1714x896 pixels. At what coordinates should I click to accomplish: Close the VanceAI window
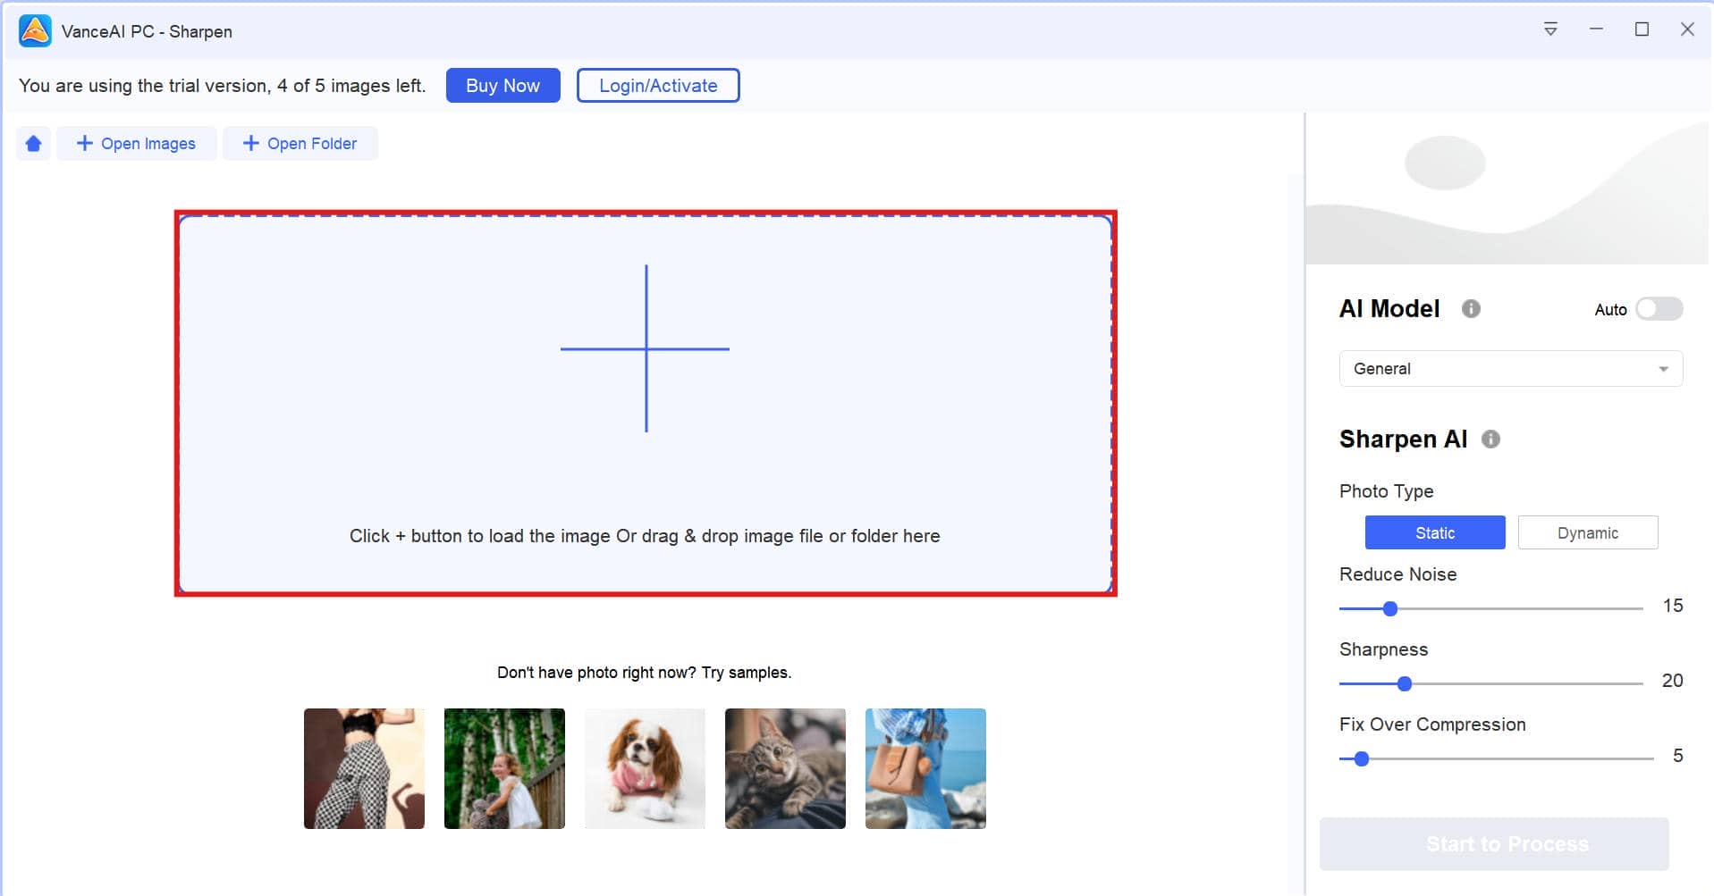1687,29
